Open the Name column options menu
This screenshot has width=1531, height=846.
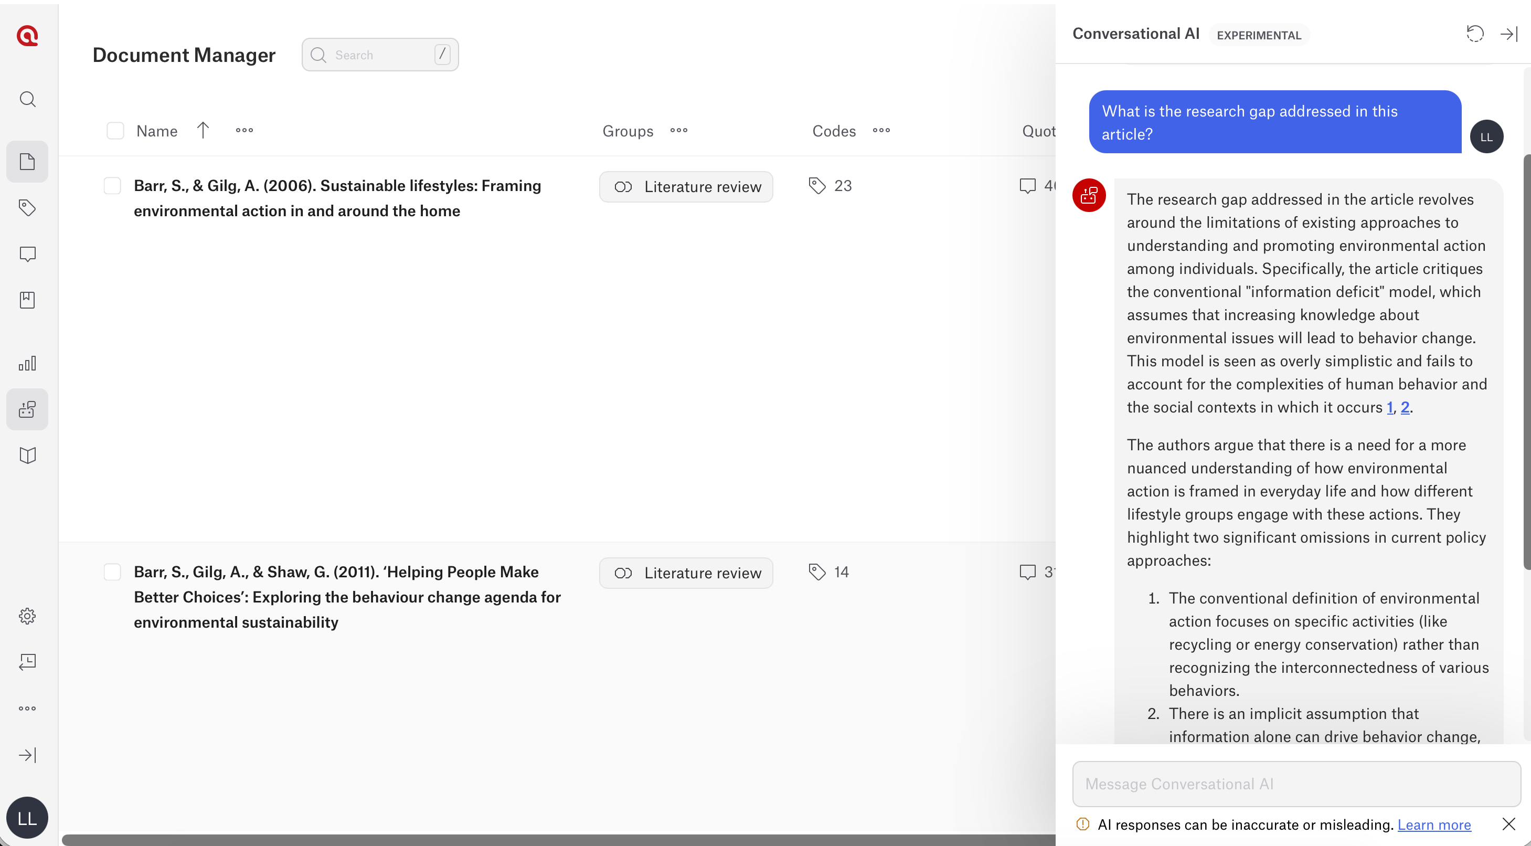tap(244, 130)
